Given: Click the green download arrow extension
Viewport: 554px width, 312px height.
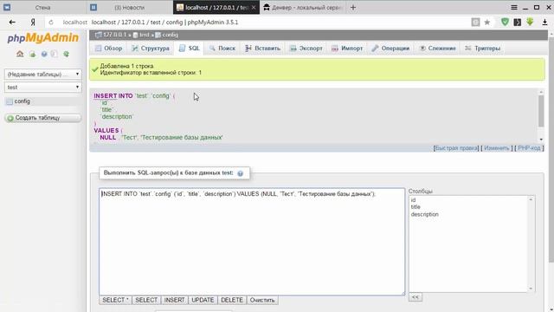Looking at the screenshot, I should (x=530, y=22).
